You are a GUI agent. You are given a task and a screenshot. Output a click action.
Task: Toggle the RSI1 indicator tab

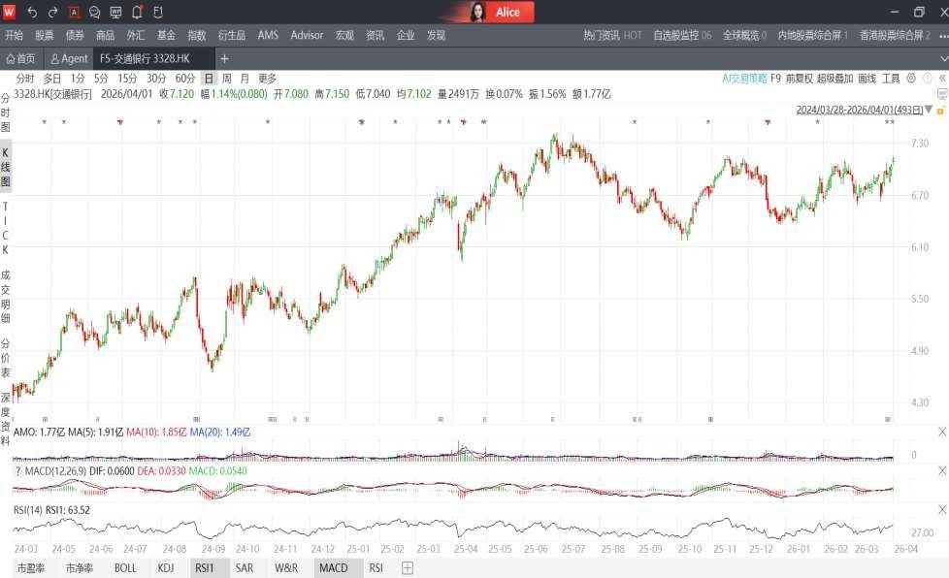[204, 568]
